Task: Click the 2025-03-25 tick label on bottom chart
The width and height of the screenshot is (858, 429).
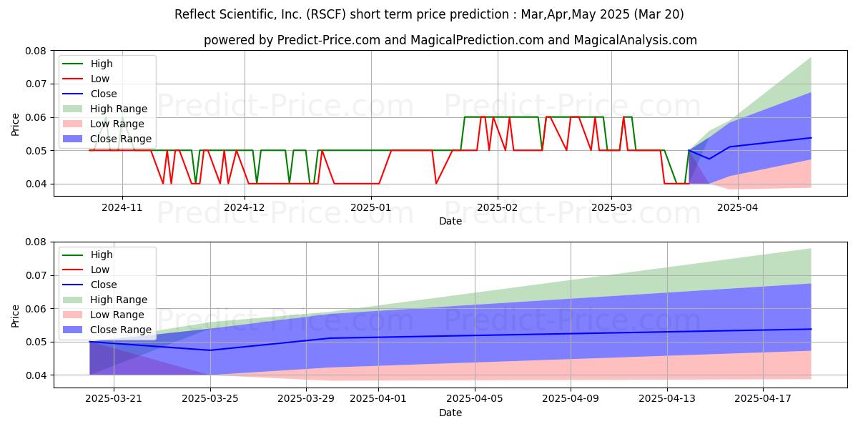Action: [210, 398]
